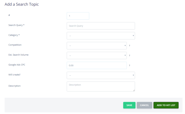This screenshot has height=114, width=185.
Task: Click the "Category *" field label
Action: coord(14,35)
